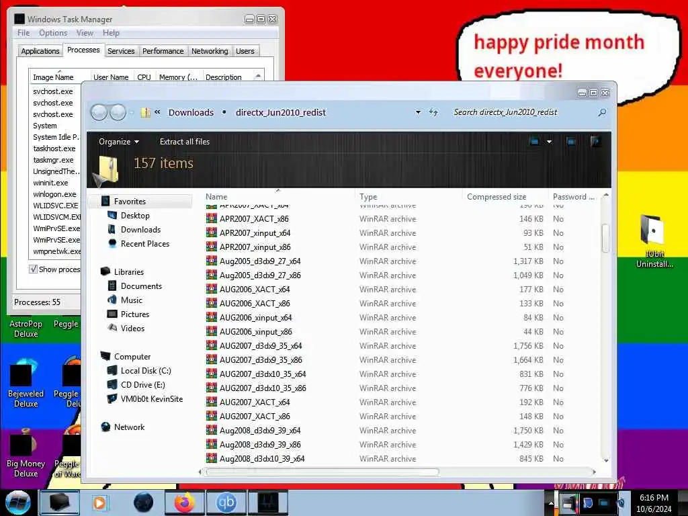Screen dimensions: 688x516
Task: Open the Big Money Deluxe desktop icon
Action: pyautogui.click(x=26, y=454)
